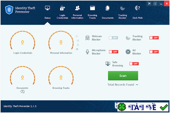This screenshot has width=170, height=113.
Task: Switch to Dark Web tab label
Action: [138, 18]
